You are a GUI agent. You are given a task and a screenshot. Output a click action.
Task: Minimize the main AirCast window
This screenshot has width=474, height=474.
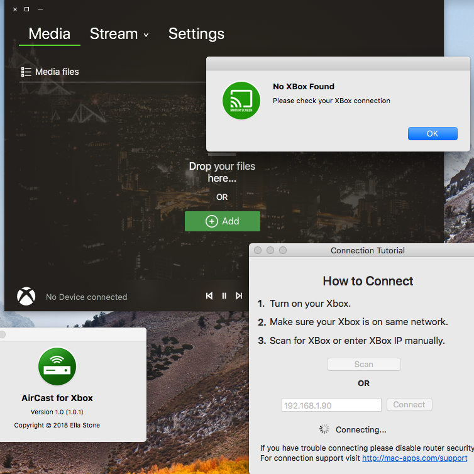pos(40,9)
